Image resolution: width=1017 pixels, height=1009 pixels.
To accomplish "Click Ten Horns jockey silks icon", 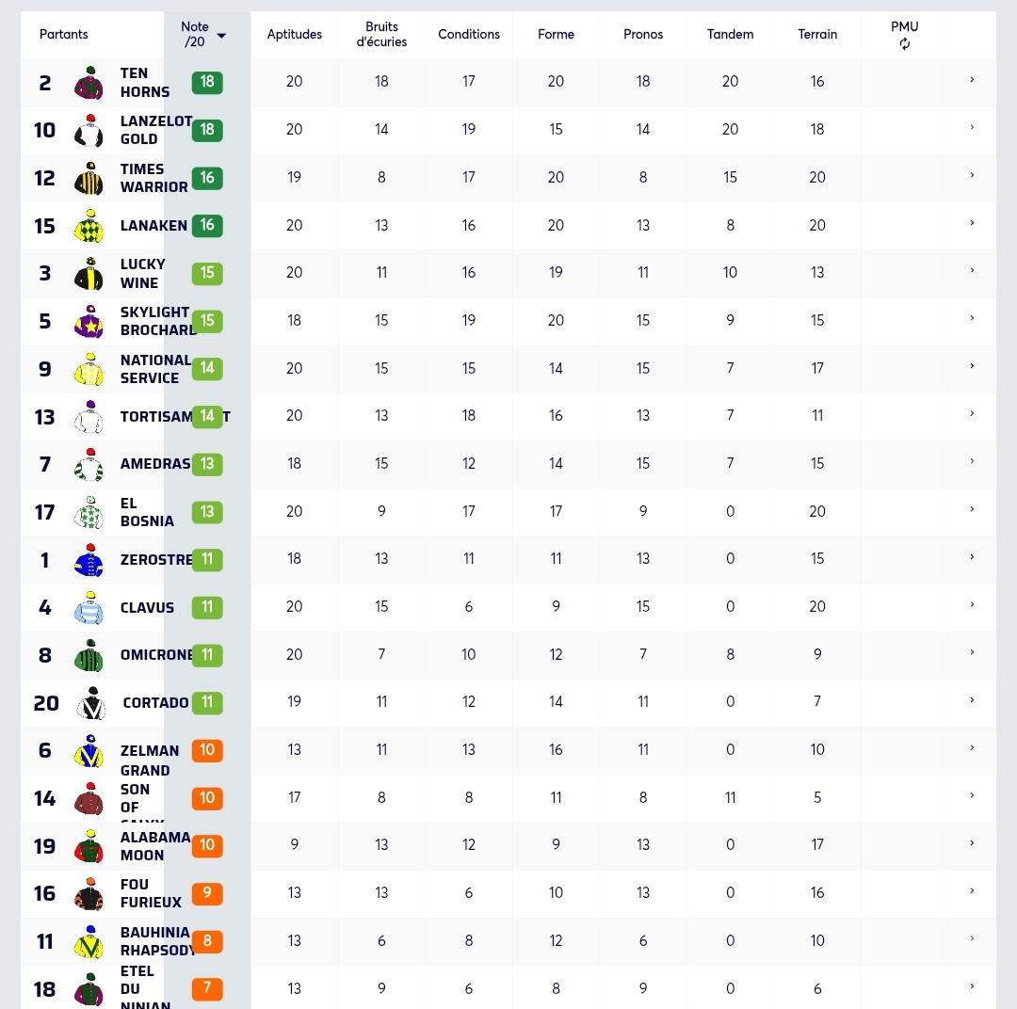I will (89, 82).
